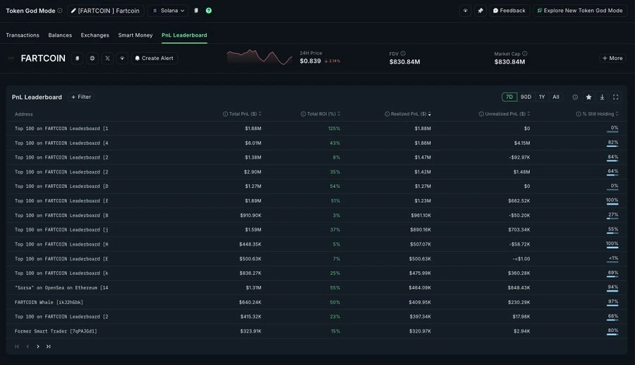Click the $910.90K Total PnL cell
Viewport: 635px width, 365px height.
(x=250, y=215)
